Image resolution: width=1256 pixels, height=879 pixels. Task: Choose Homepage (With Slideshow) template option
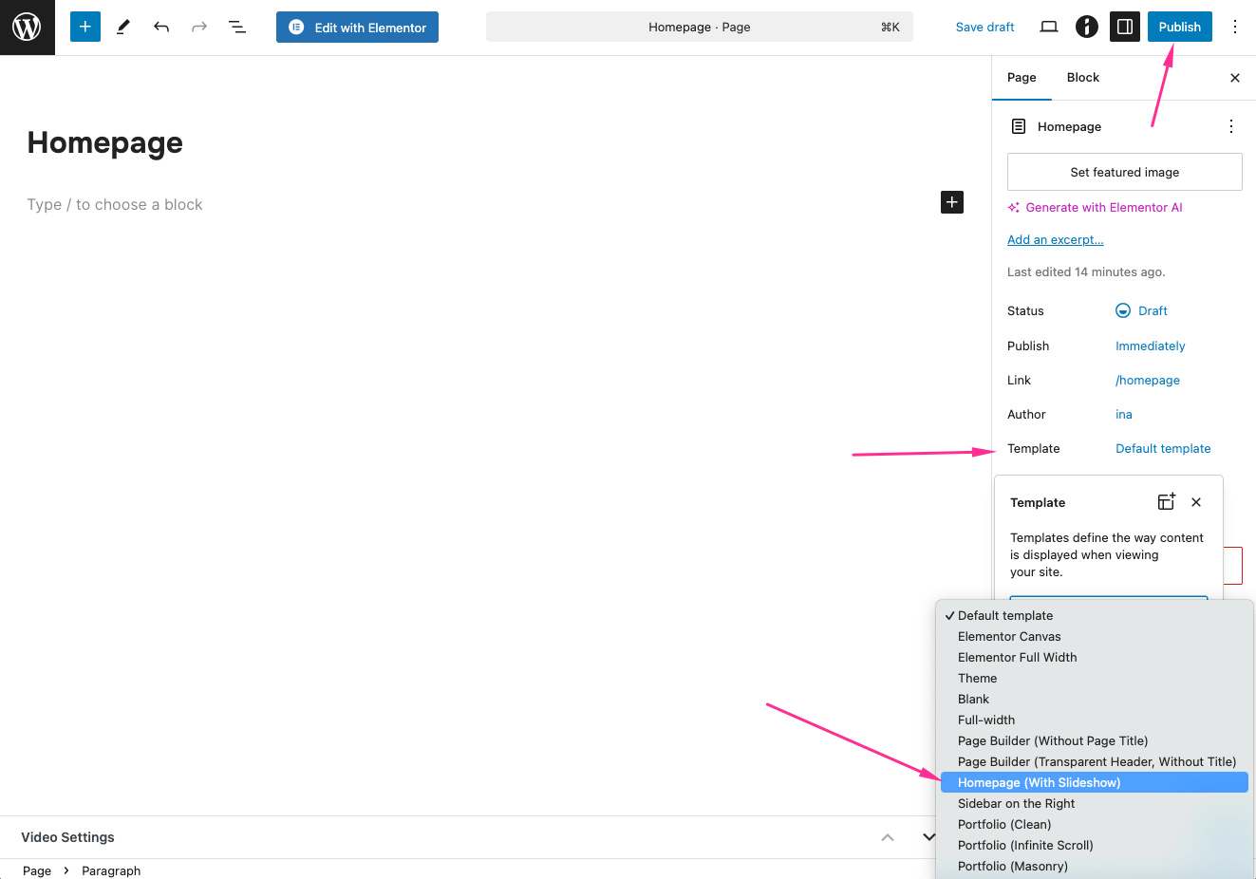pos(1040,783)
